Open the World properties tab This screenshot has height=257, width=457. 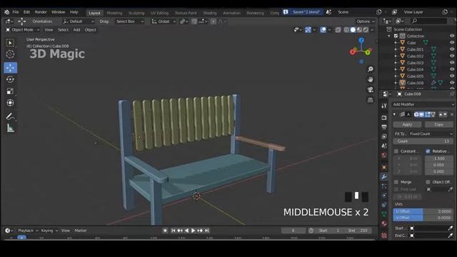coord(384,156)
